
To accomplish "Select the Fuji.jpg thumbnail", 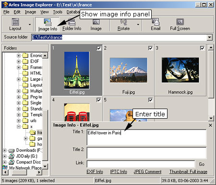I will tap(129, 70).
